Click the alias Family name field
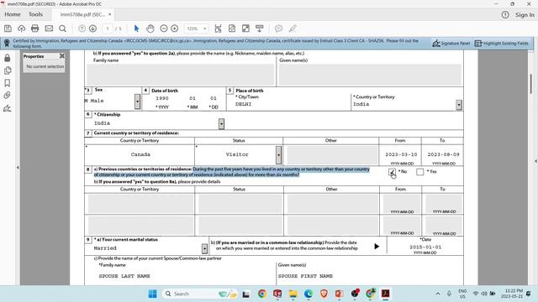538x302 pixels. pos(181,75)
